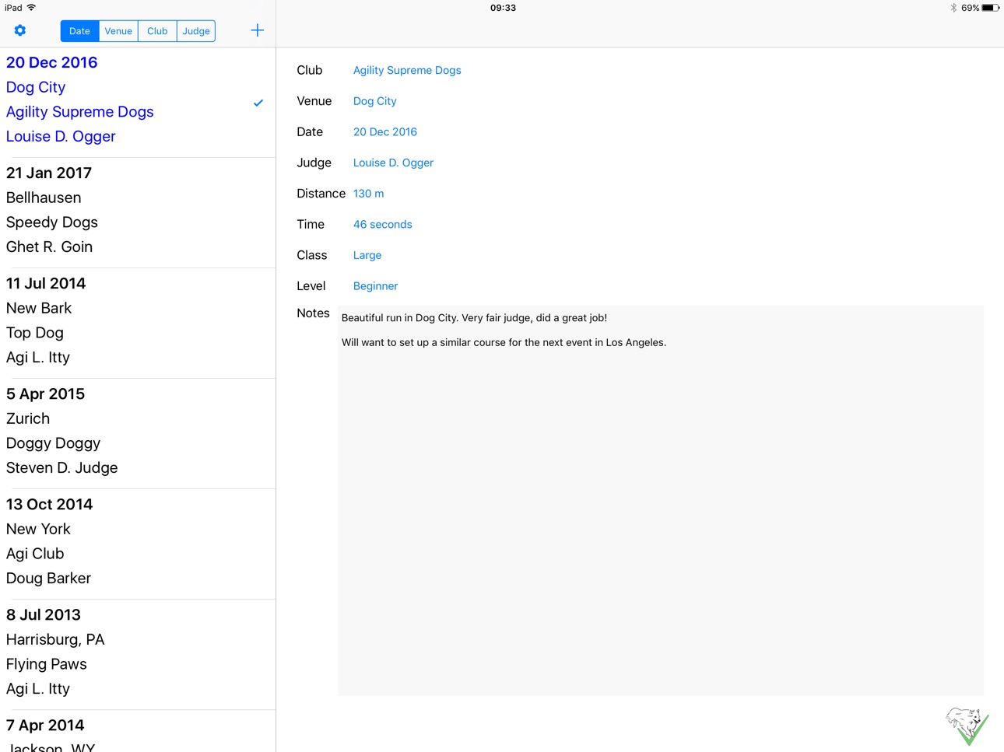Tap Louise D. Ogger in the sidebar list
This screenshot has height=752, width=1004.
point(61,137)
